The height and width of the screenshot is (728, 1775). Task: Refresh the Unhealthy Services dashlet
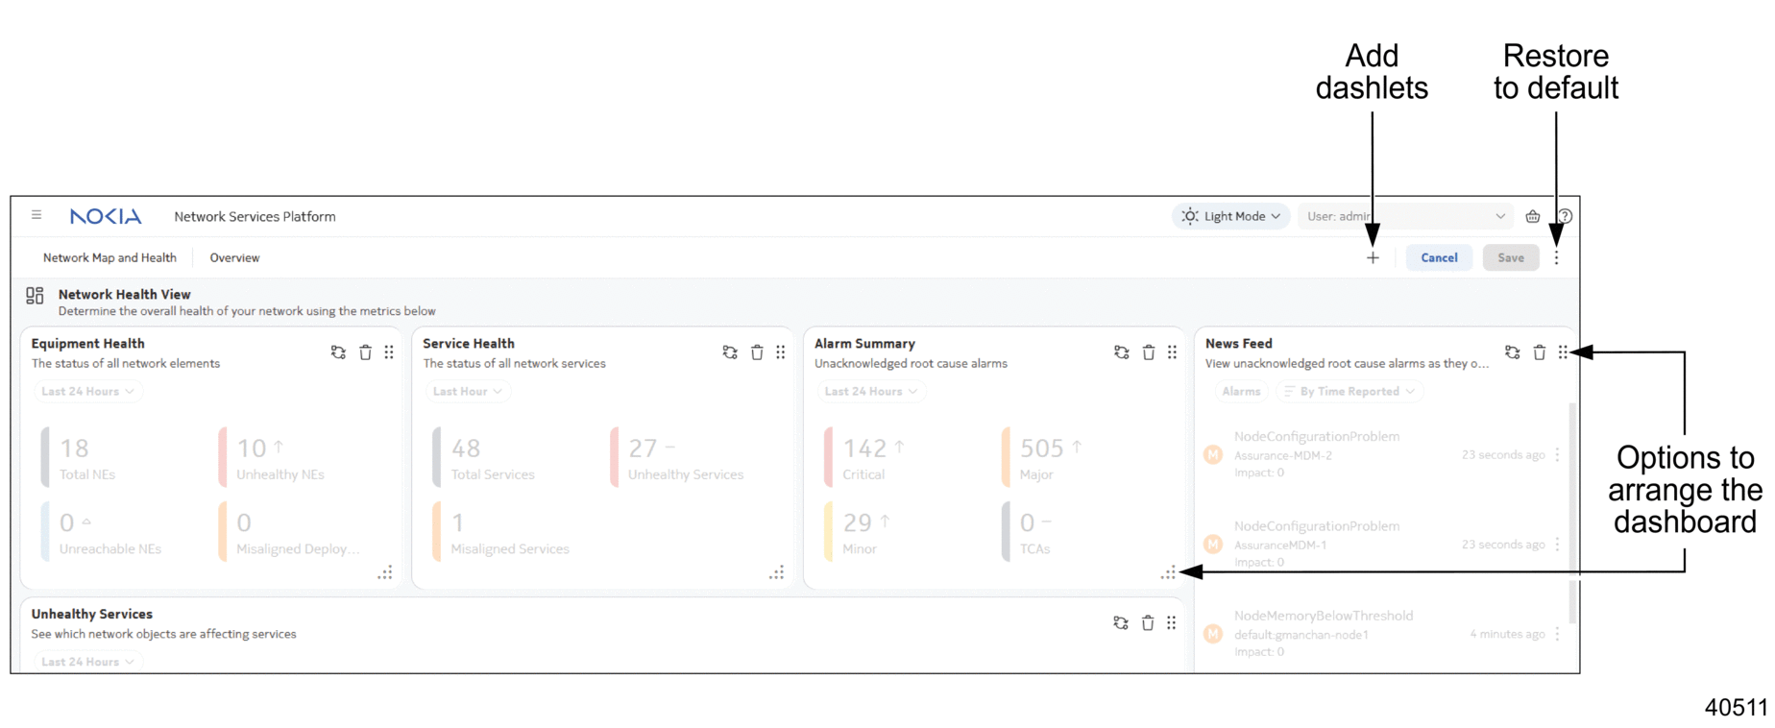coord(1120,623)
